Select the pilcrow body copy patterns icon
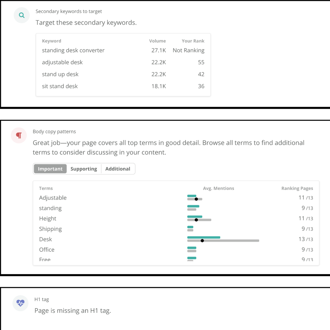 [18, 135]
